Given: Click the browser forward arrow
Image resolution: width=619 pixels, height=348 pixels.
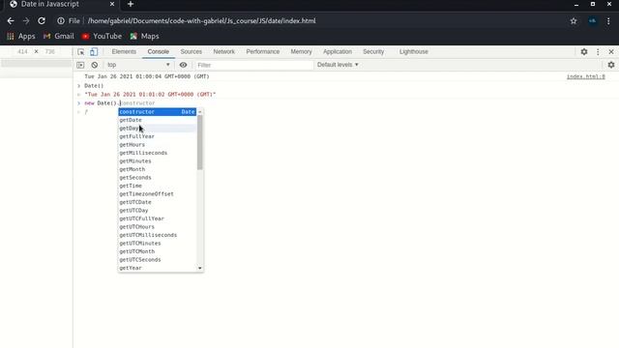Looking at the screenshot, I should 26,21.
